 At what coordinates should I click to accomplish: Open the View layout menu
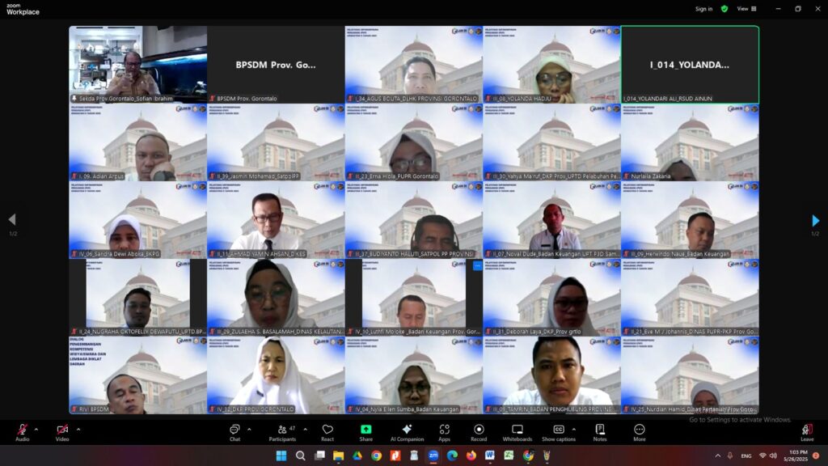click(x=746, y=9)
